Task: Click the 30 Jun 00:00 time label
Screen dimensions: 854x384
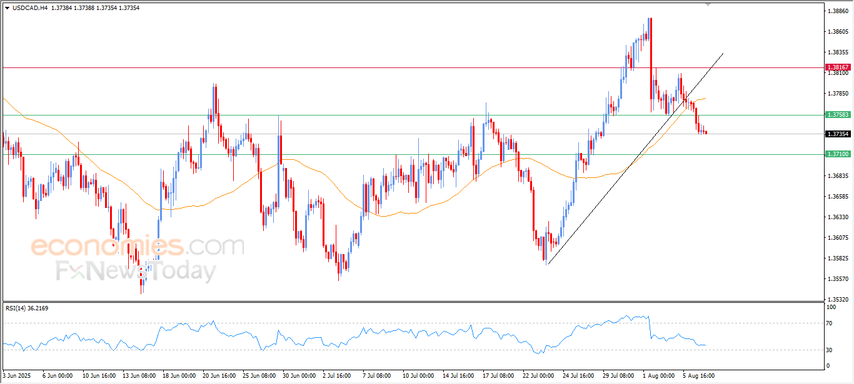Action: pyautogui.click(x=299, y=376)
